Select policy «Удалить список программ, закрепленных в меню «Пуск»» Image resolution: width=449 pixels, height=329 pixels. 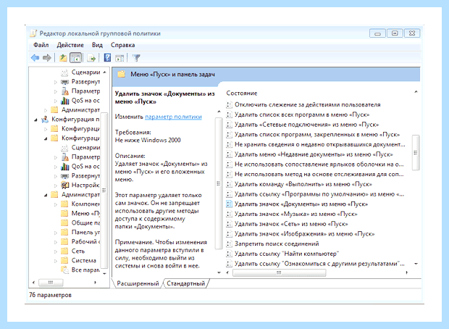pyautogui.click(x=317, y=134)
